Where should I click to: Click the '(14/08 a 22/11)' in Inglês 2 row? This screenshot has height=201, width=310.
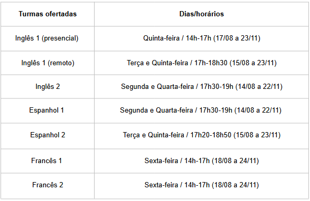click(x=259, y=86)
